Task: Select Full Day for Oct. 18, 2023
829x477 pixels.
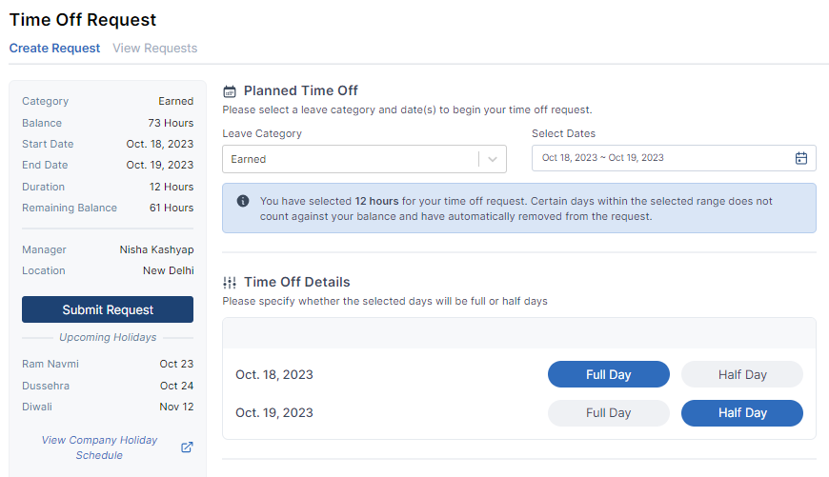Action: (x=609, y=374)
